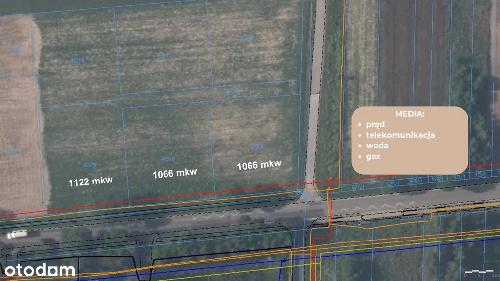Click parcel label 927/1
This screenshot has height=281, width=500.
coord(358,187)
